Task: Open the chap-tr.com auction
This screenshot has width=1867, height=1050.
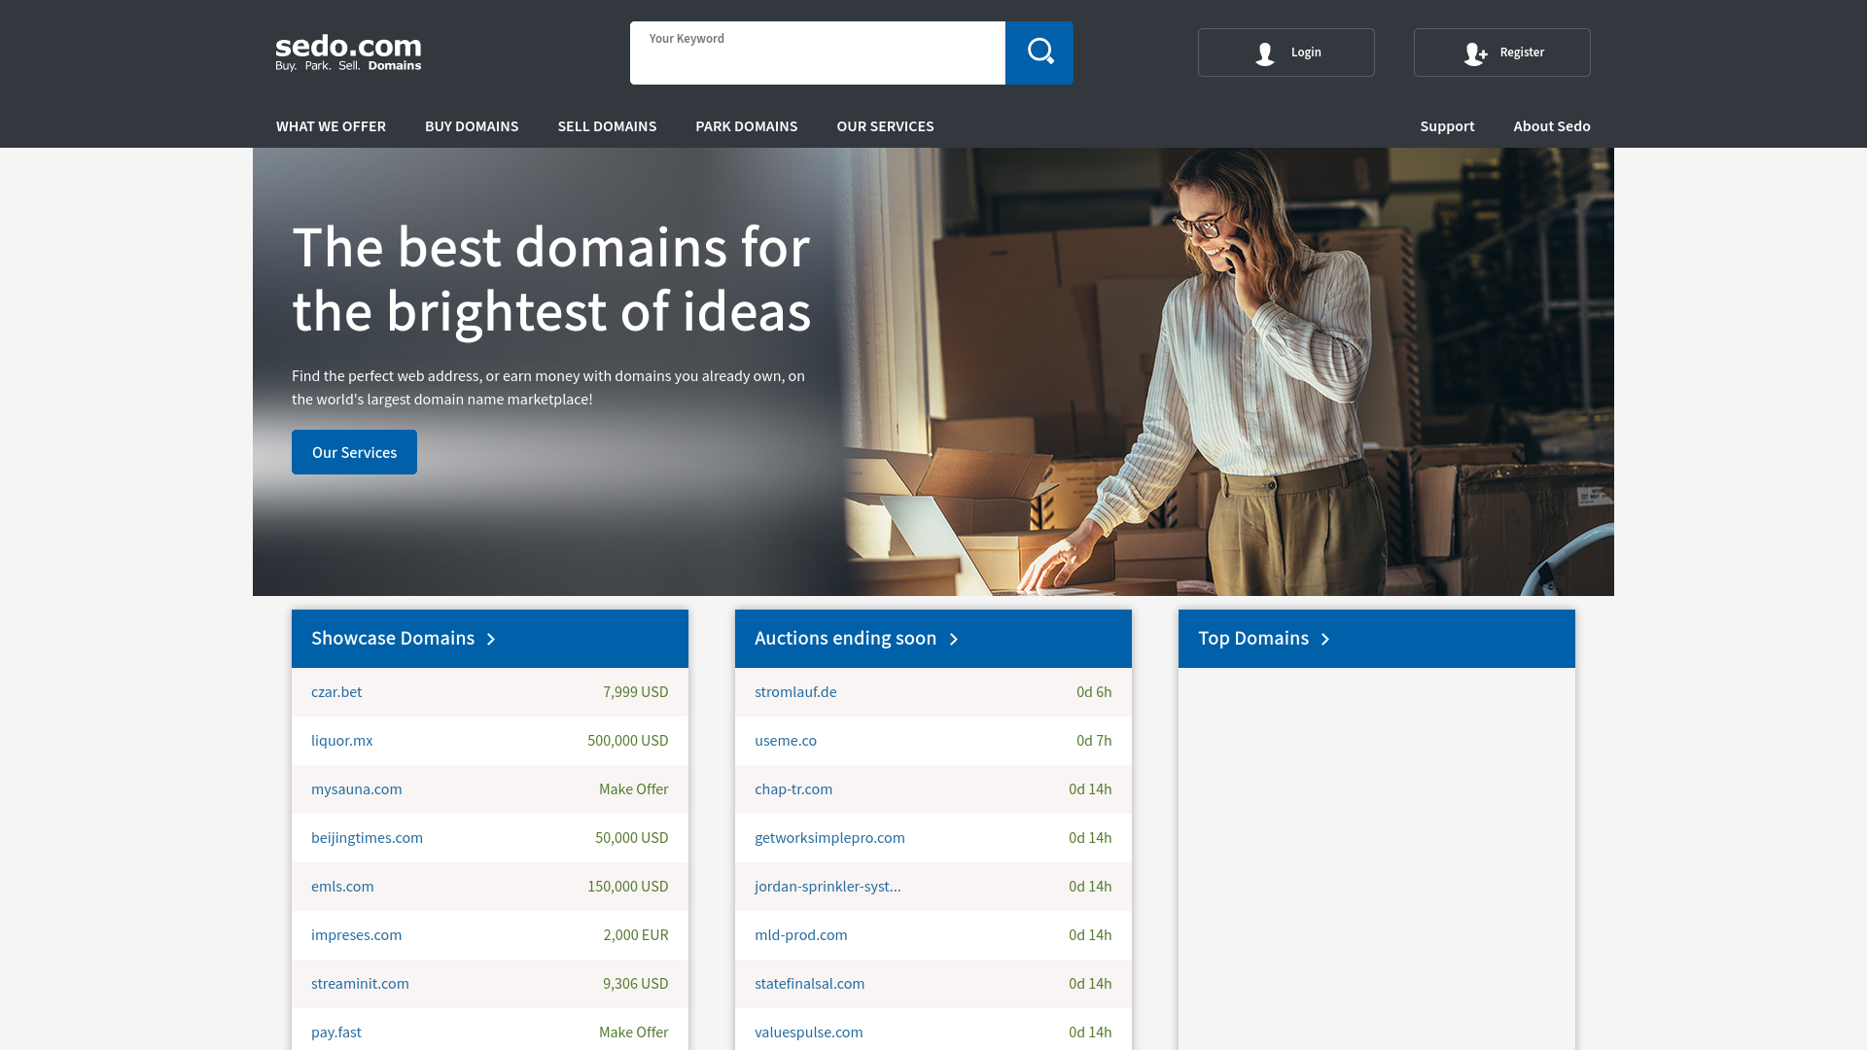Action: pos(793,789)
